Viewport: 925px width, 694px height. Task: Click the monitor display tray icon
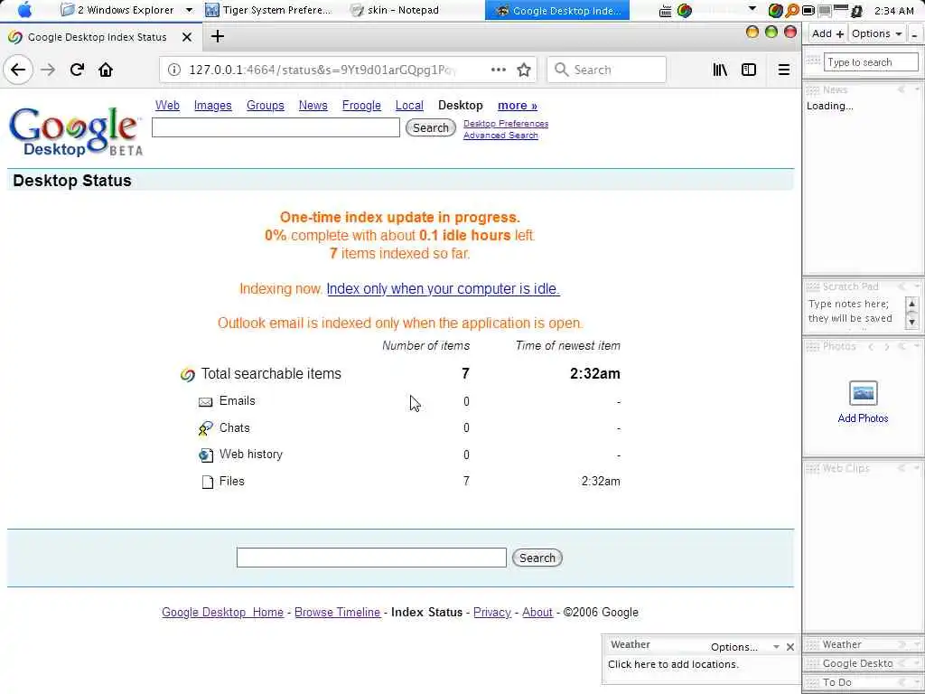click(825, 11)
